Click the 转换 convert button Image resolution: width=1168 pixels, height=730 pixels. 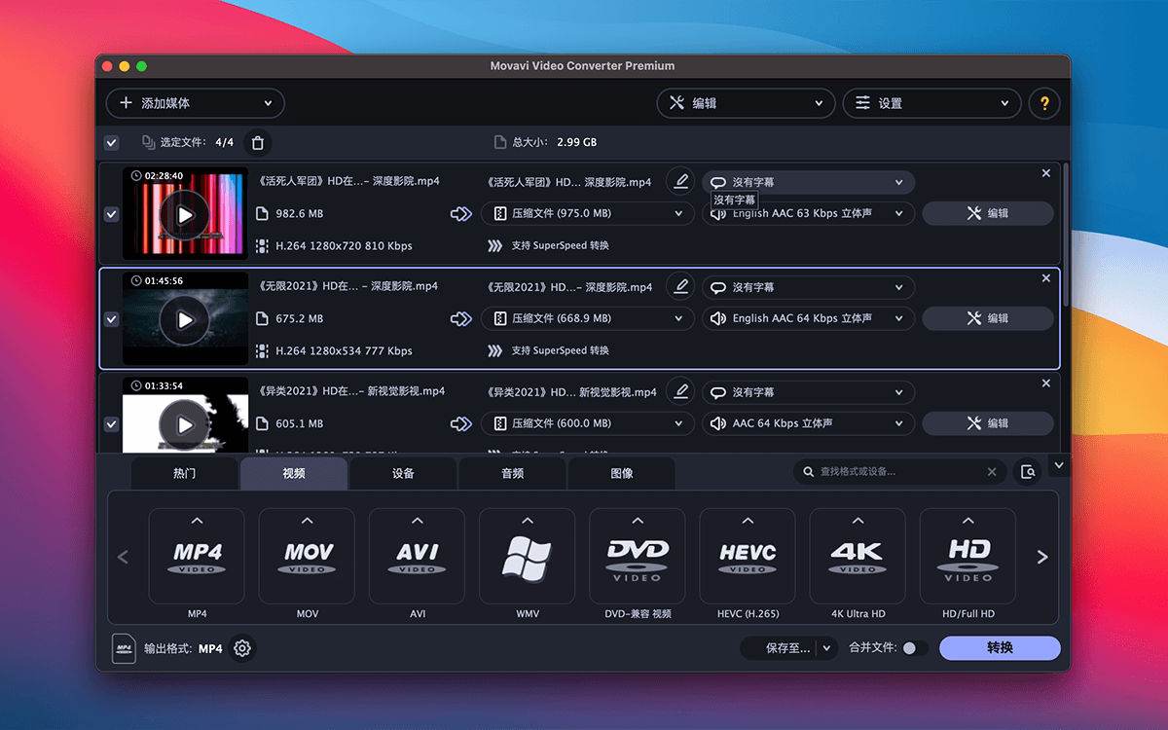pos(1000,648)
